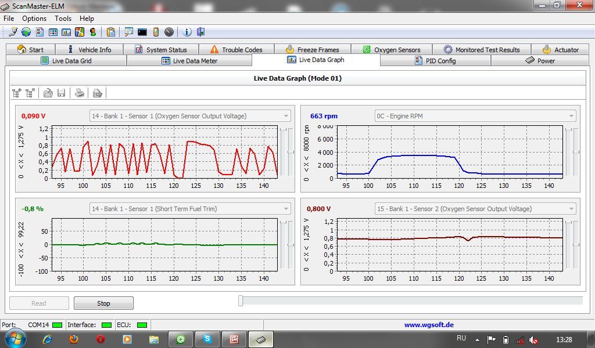Click the dark gauge icon in the toolbar

pos(169,32)
